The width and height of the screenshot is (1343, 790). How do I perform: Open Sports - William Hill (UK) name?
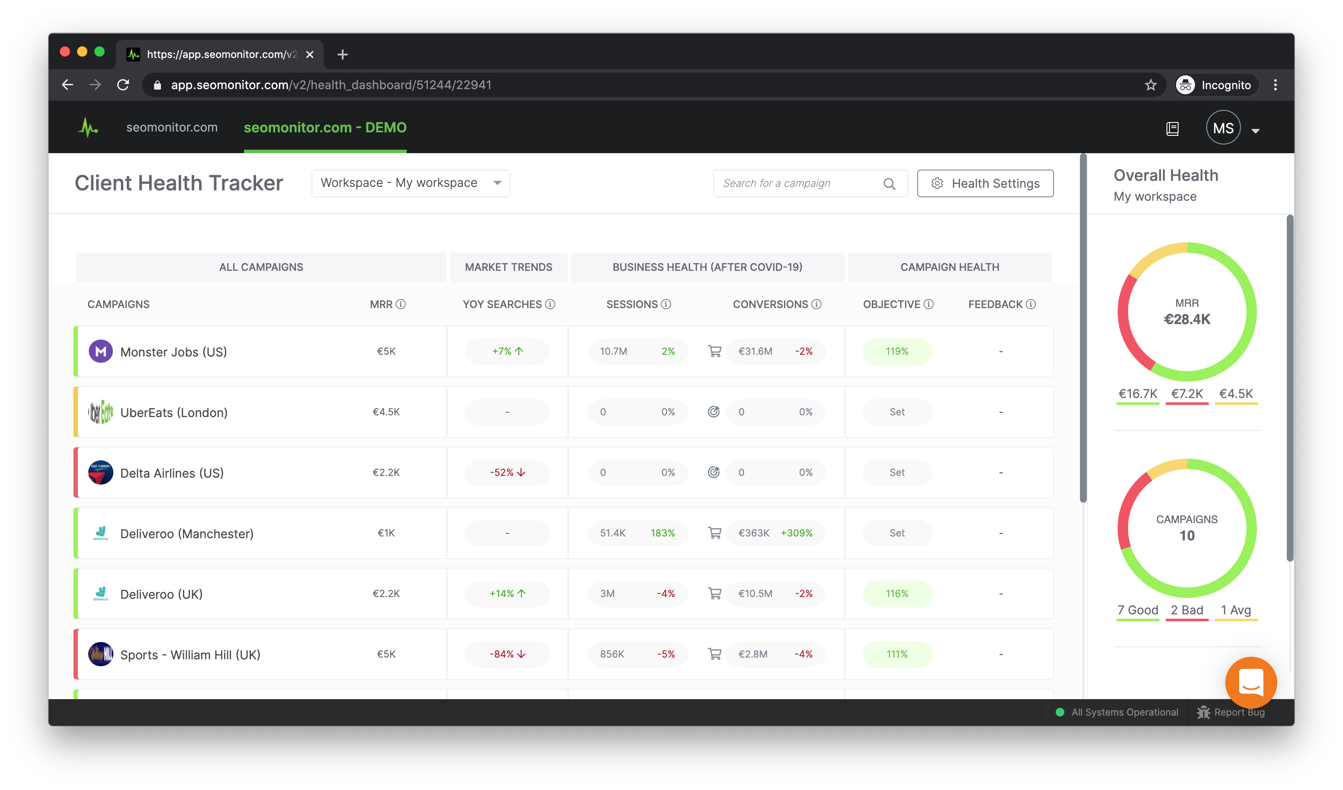pyautogui.click(x=190, y=655)
